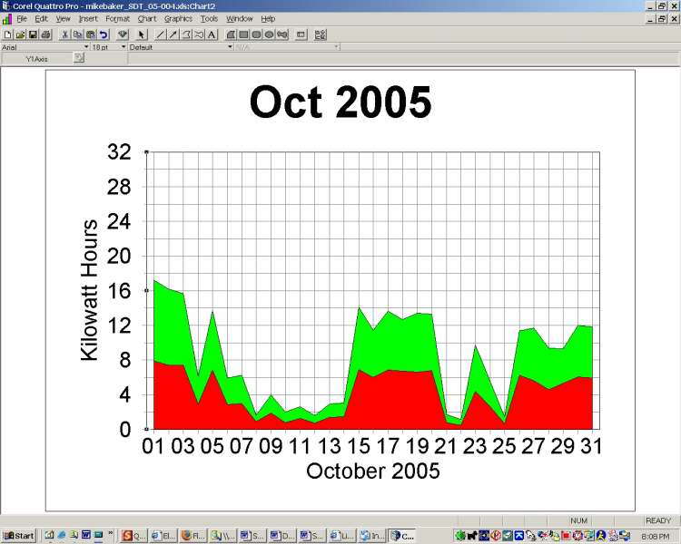The image size is (681, 544).
Task: Select the Line drawing tool
Action: pyautogui.click(x=161, y=34)
